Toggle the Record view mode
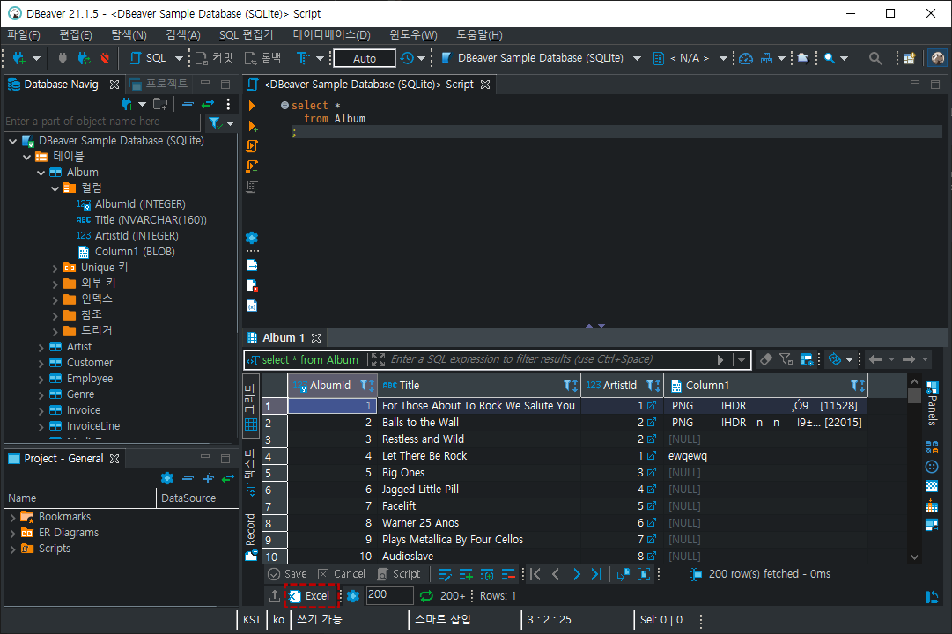Screen dimensions: 952x634 [251, 535]
